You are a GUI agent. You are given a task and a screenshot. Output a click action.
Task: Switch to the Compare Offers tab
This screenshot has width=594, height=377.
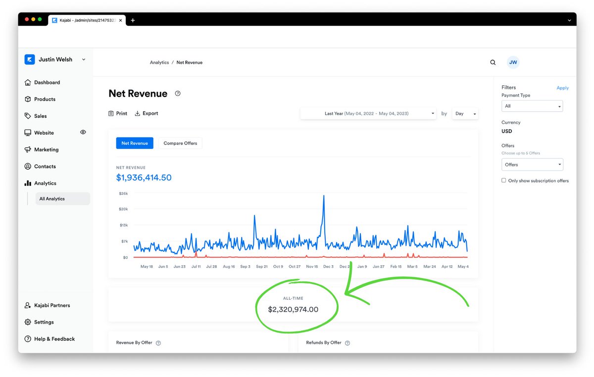pos(180,143)
